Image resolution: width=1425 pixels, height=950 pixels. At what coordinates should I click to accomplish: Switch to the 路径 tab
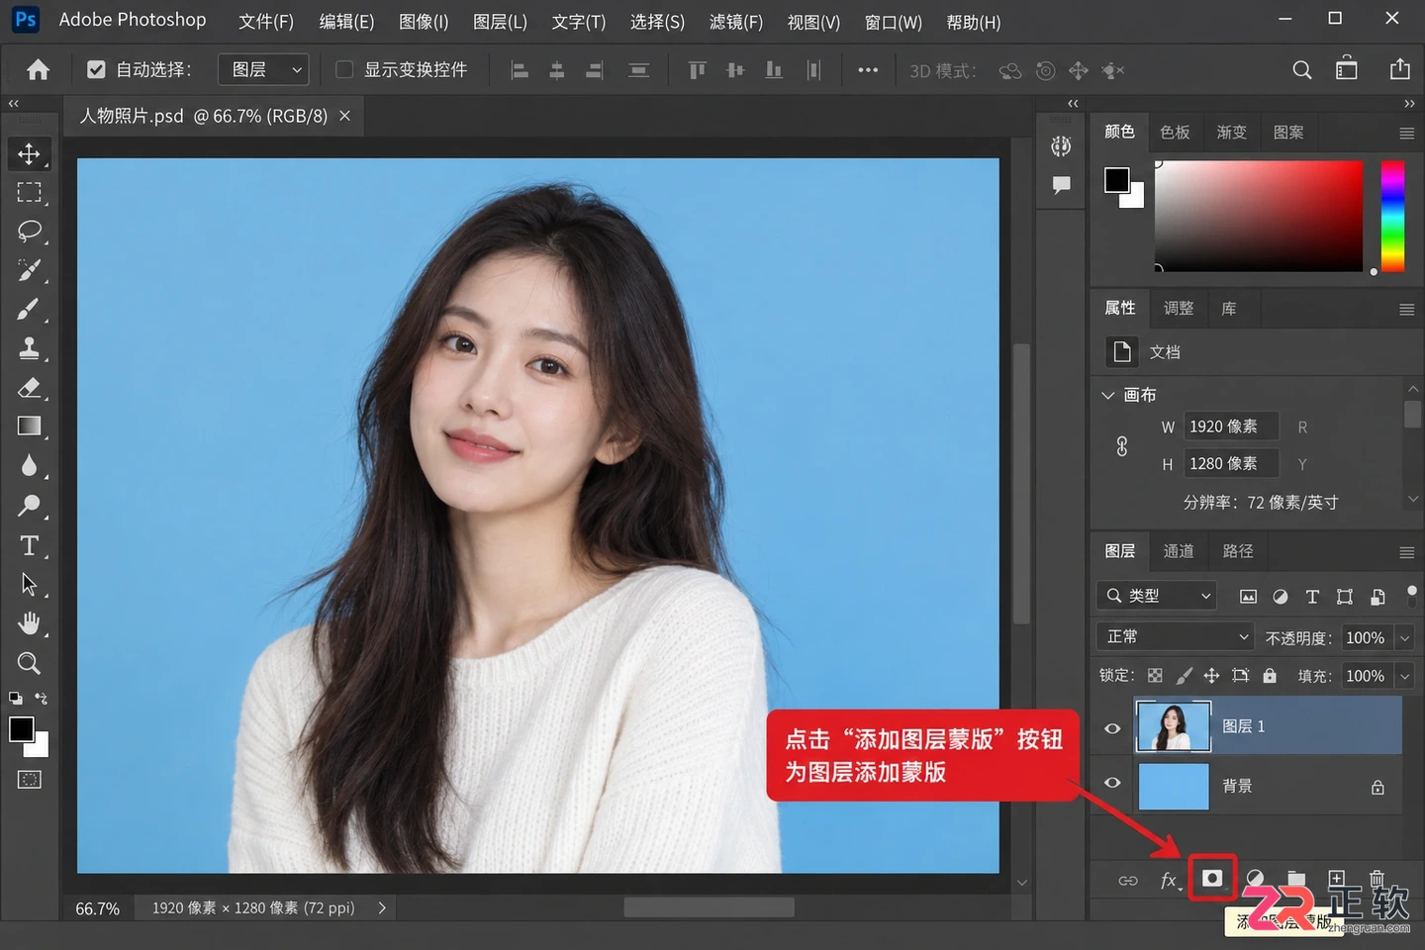click(1237, 551)
